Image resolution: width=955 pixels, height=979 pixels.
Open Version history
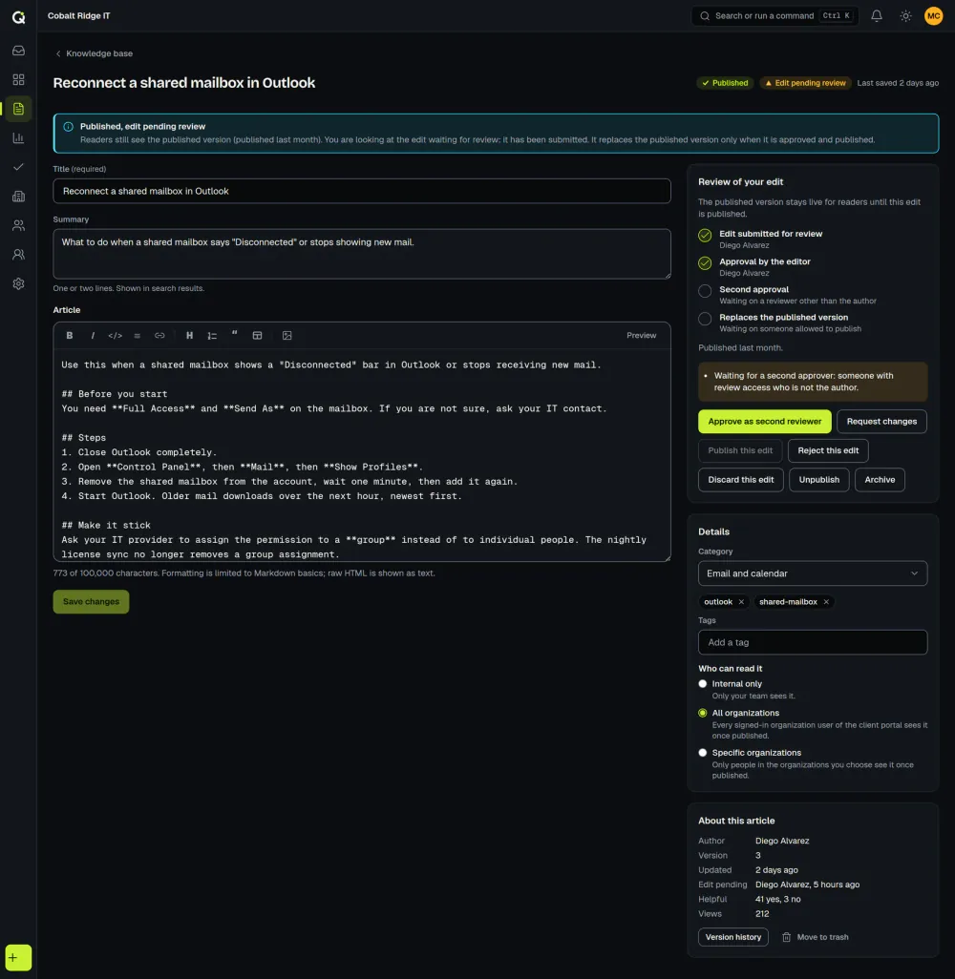coord(733,937)
